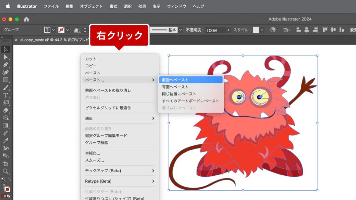Viewport: 356px width, 200px height.
Task: Select the Eraser tool
Action: click(6, 110)
